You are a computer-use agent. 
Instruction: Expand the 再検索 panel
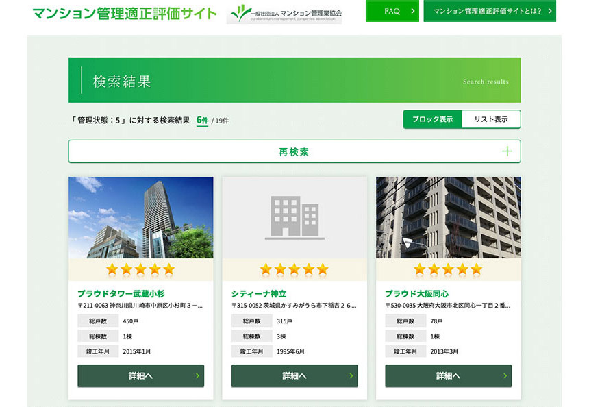pos(294,151)
